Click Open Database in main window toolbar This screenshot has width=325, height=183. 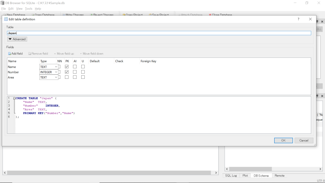click(43, 15)
